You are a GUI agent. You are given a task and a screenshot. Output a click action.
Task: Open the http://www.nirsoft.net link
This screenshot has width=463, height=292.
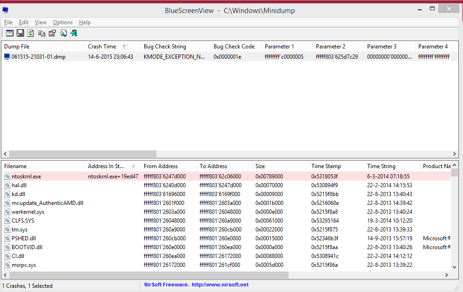tap(220, 285)
